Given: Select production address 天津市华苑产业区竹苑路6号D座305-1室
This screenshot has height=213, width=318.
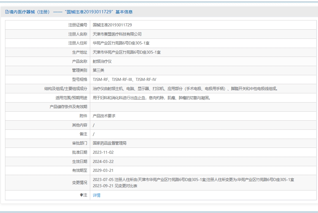Looking at the screenshot, I should 127,52.
